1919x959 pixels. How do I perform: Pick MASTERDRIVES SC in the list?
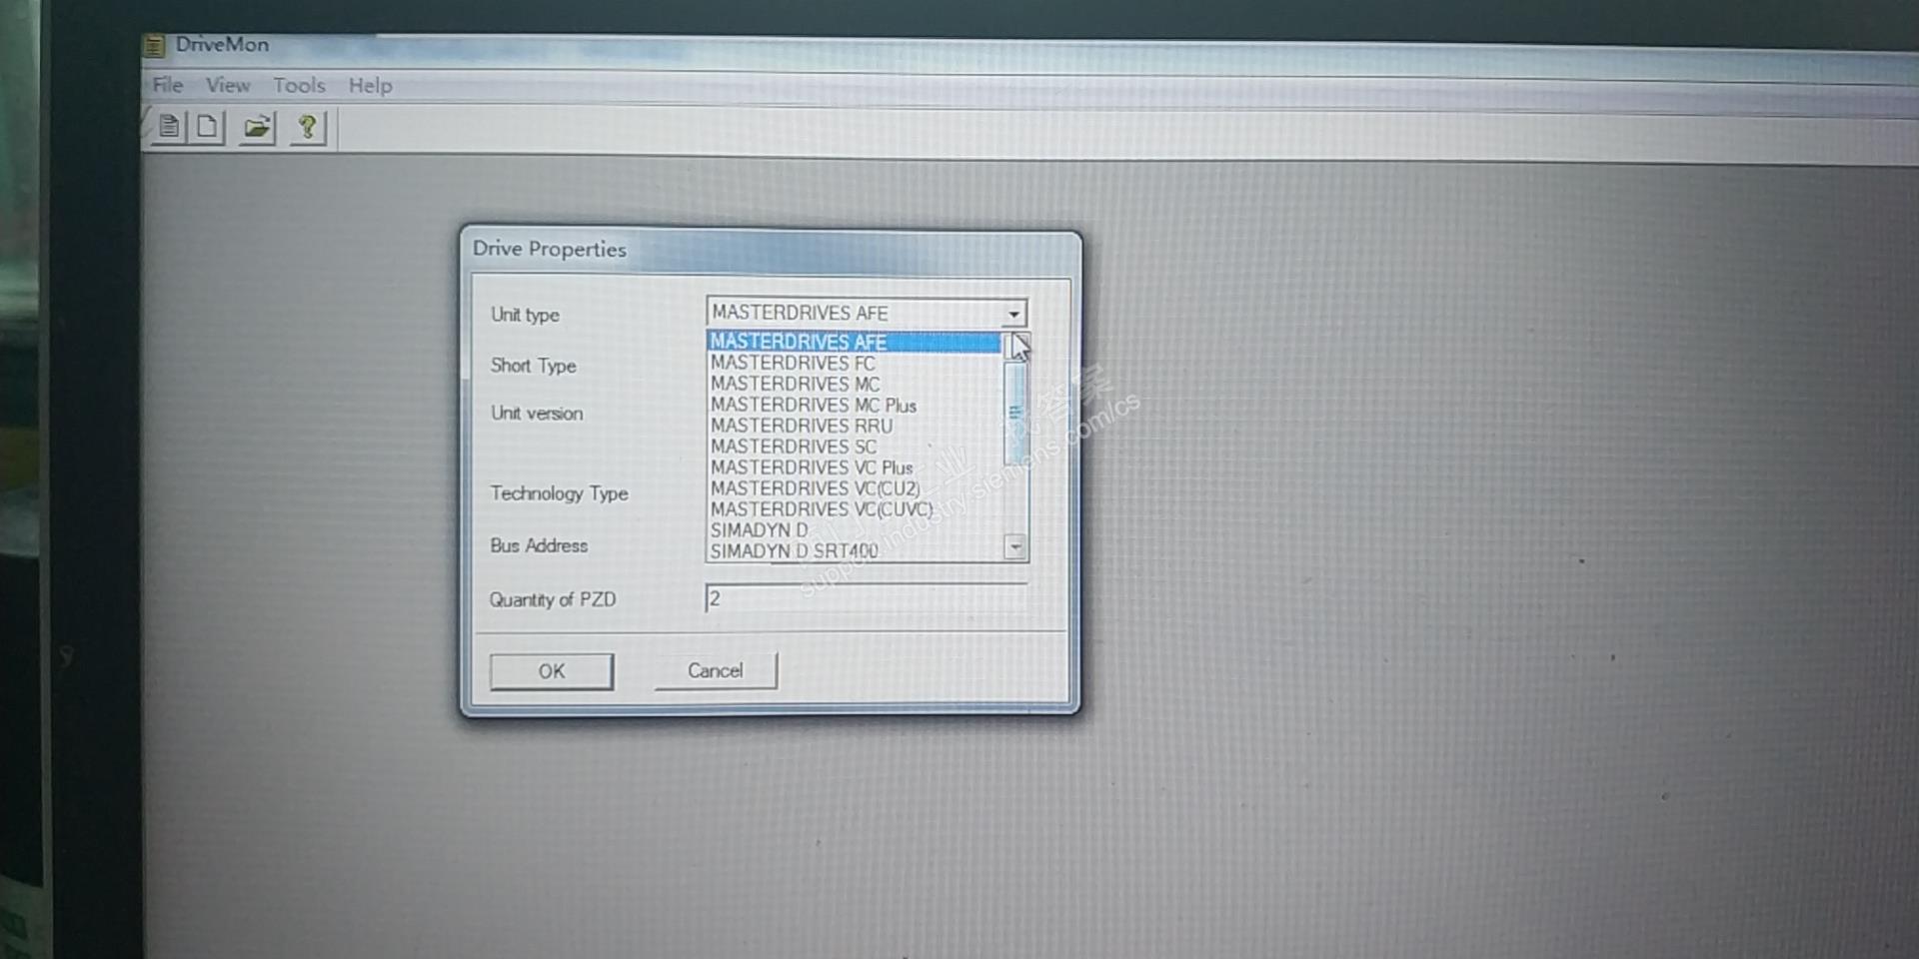(854, 447)
